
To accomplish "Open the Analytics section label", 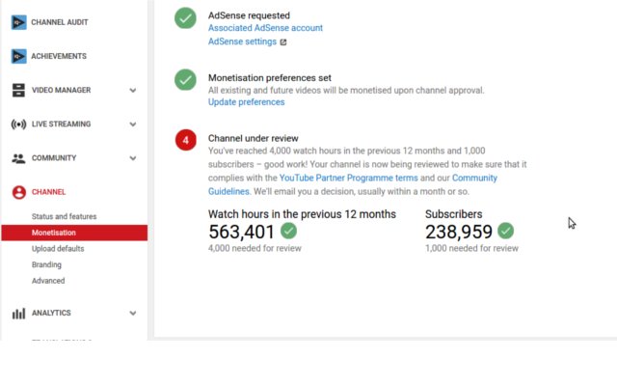I will pyautogui.click(x=51, y=313).
